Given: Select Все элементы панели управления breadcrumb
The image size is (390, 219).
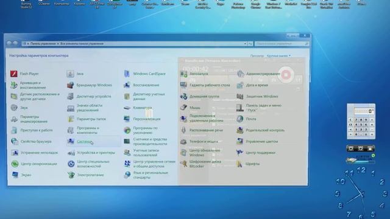Looking at the screenshot, I should (82, 44).
